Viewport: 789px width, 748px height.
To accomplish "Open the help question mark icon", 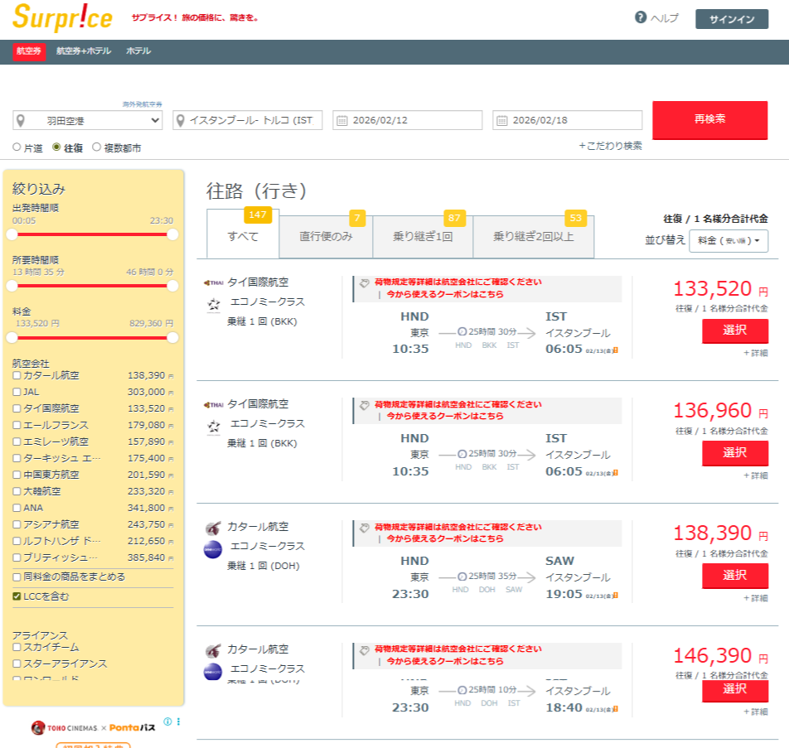I will point(640,17).
